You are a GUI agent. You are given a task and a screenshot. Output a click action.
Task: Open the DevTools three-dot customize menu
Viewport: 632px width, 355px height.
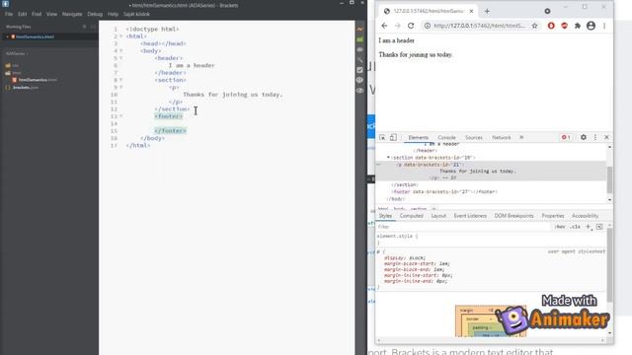tap(595, 137)
